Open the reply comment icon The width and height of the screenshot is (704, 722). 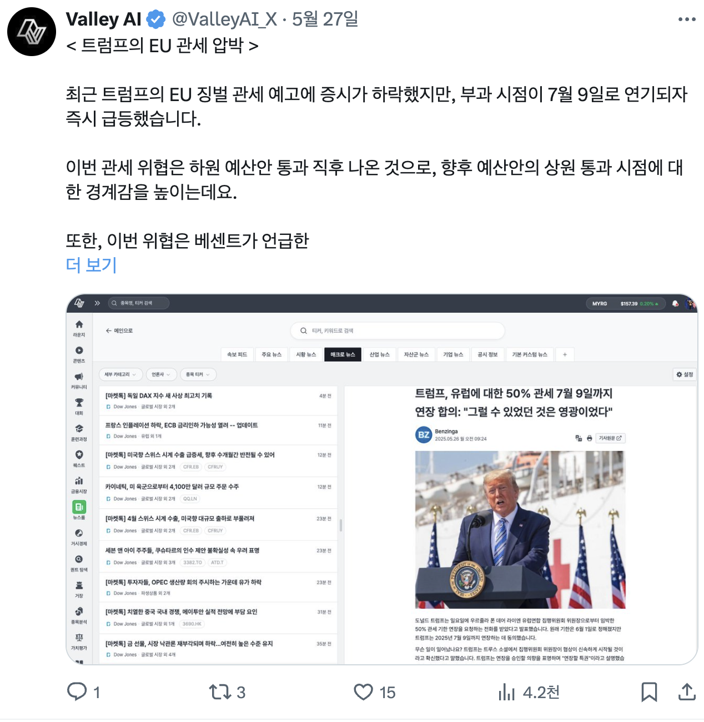(x=77, y=691)
